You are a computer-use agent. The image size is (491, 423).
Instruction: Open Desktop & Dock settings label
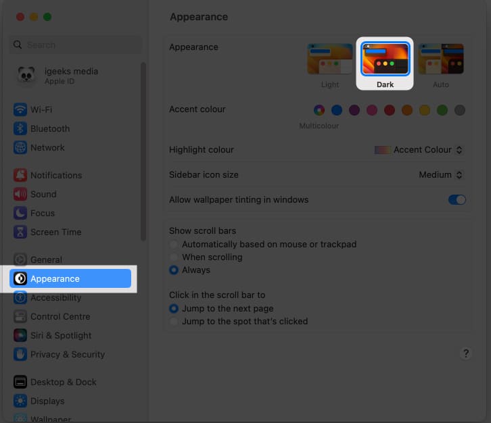[x=64, y=382]
